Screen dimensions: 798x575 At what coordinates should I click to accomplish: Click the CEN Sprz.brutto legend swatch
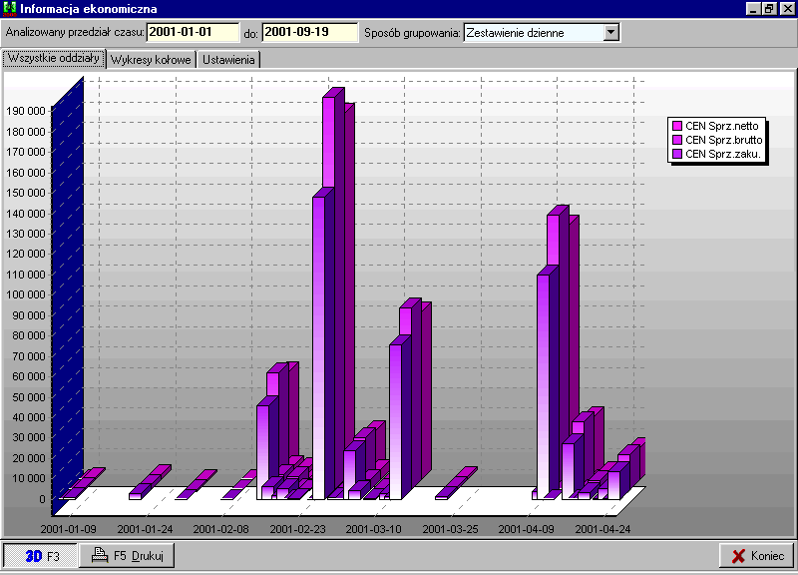677,140
